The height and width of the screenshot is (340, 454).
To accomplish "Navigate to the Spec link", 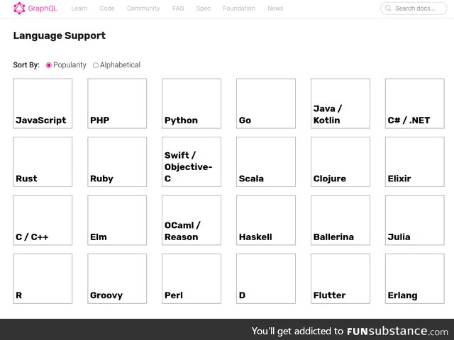I will 203,8.
